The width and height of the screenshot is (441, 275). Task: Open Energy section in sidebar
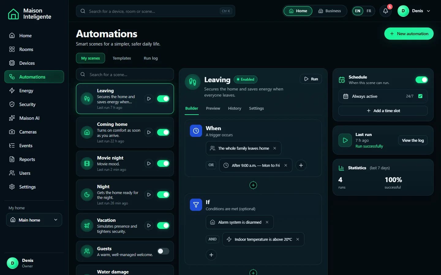[x=34, y=91]
